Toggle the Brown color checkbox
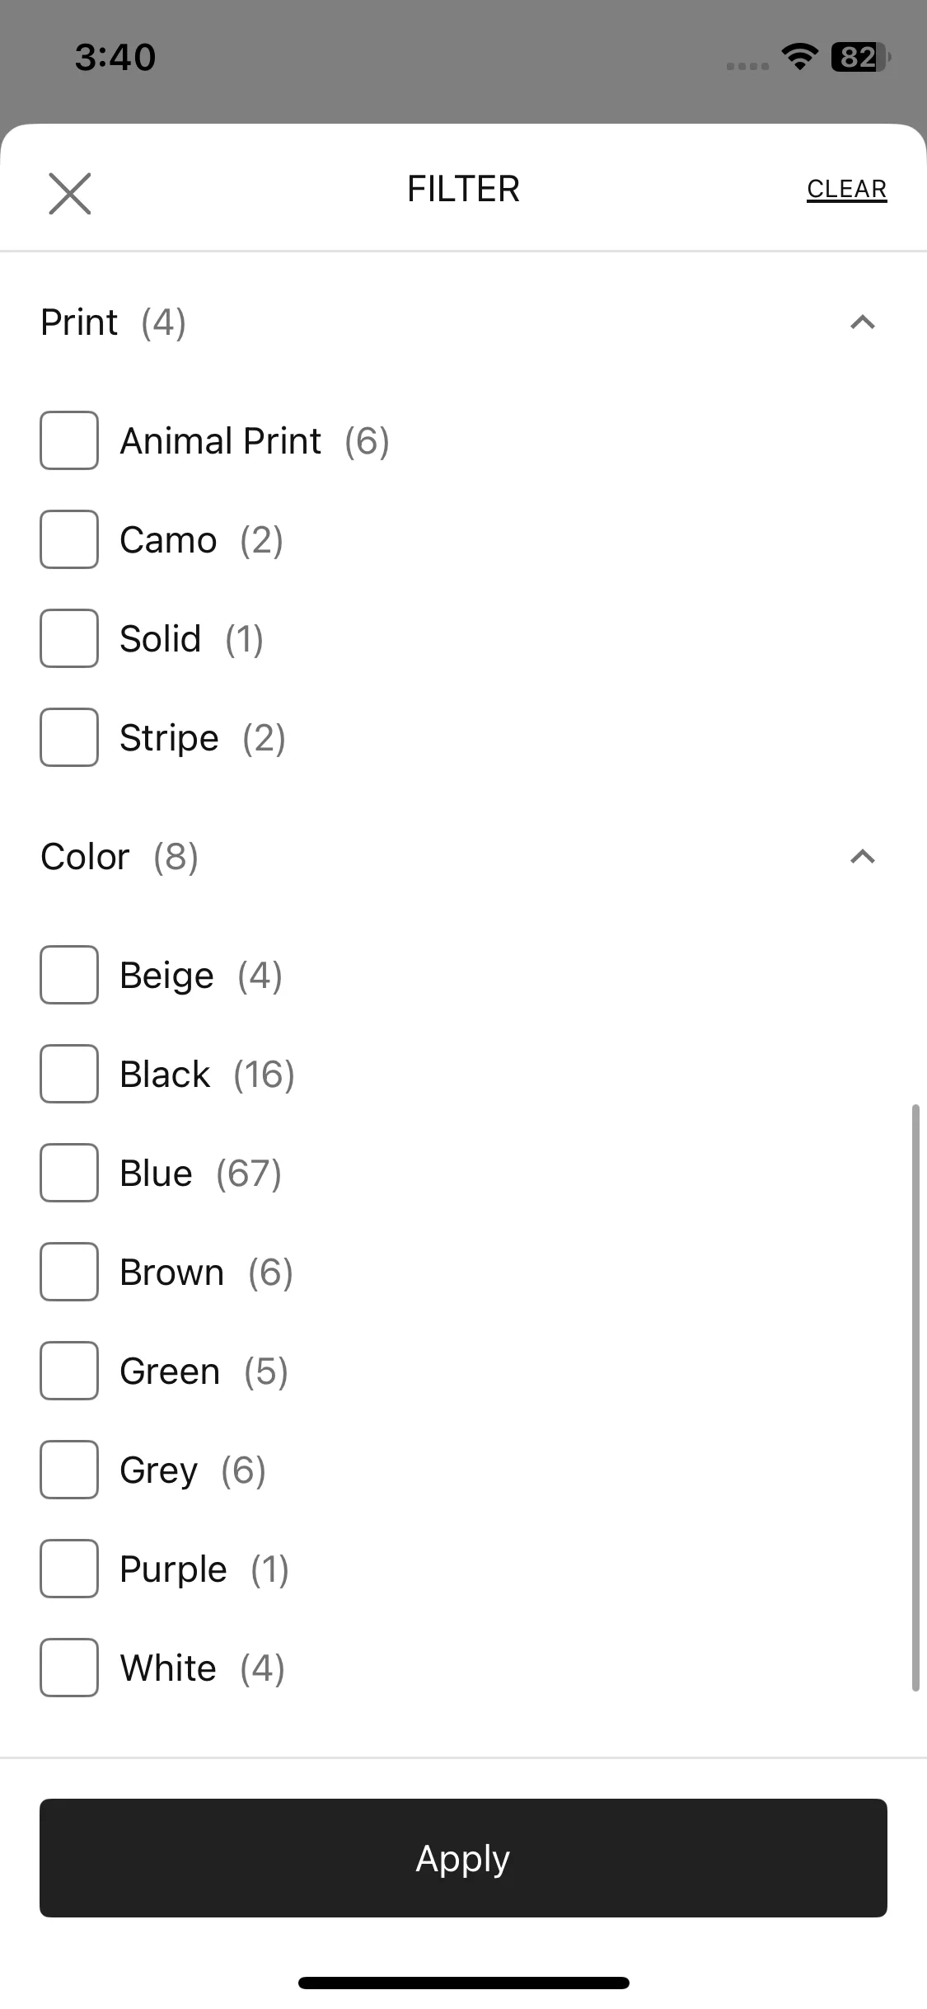The width and height of the screenshot is (927, 2009). pos(69,1272)
